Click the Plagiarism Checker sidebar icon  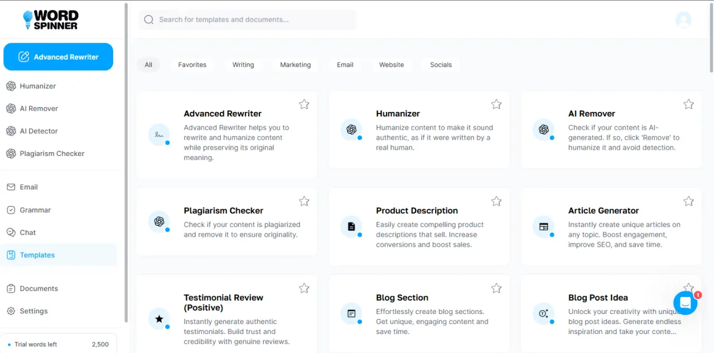pyautogui.click(x=11, y=154)
